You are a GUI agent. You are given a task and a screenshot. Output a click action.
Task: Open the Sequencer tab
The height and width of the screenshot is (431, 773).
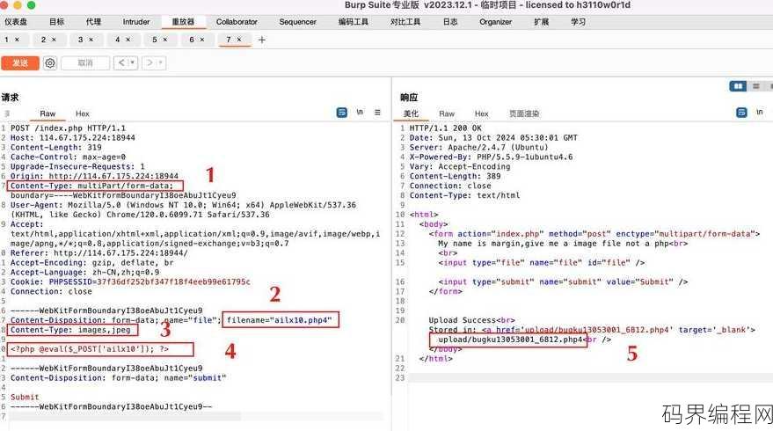click(x=298, y=22)
